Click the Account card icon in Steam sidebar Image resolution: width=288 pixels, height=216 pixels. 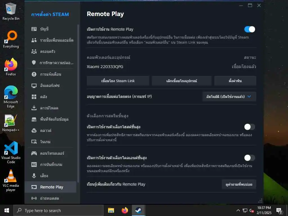tap(34, 29)
